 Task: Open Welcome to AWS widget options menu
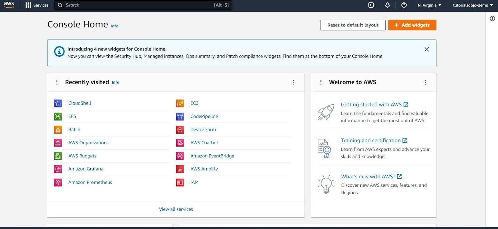pos(425,82)
